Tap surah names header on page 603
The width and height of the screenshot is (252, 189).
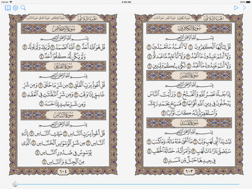(172, 18)
